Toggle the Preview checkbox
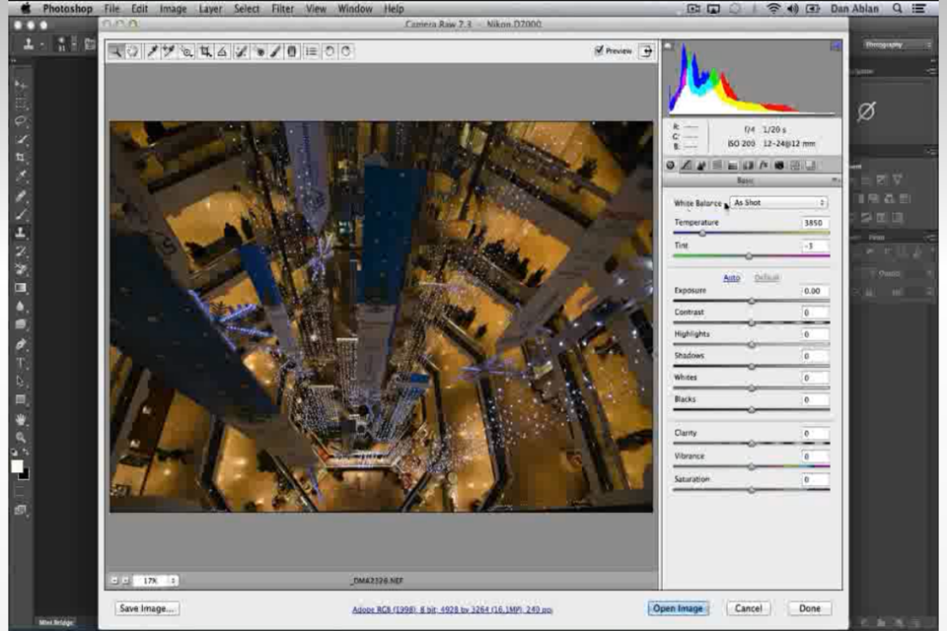Image resolution: width=947 pixels, height=631 pixels. pos(599,50)
